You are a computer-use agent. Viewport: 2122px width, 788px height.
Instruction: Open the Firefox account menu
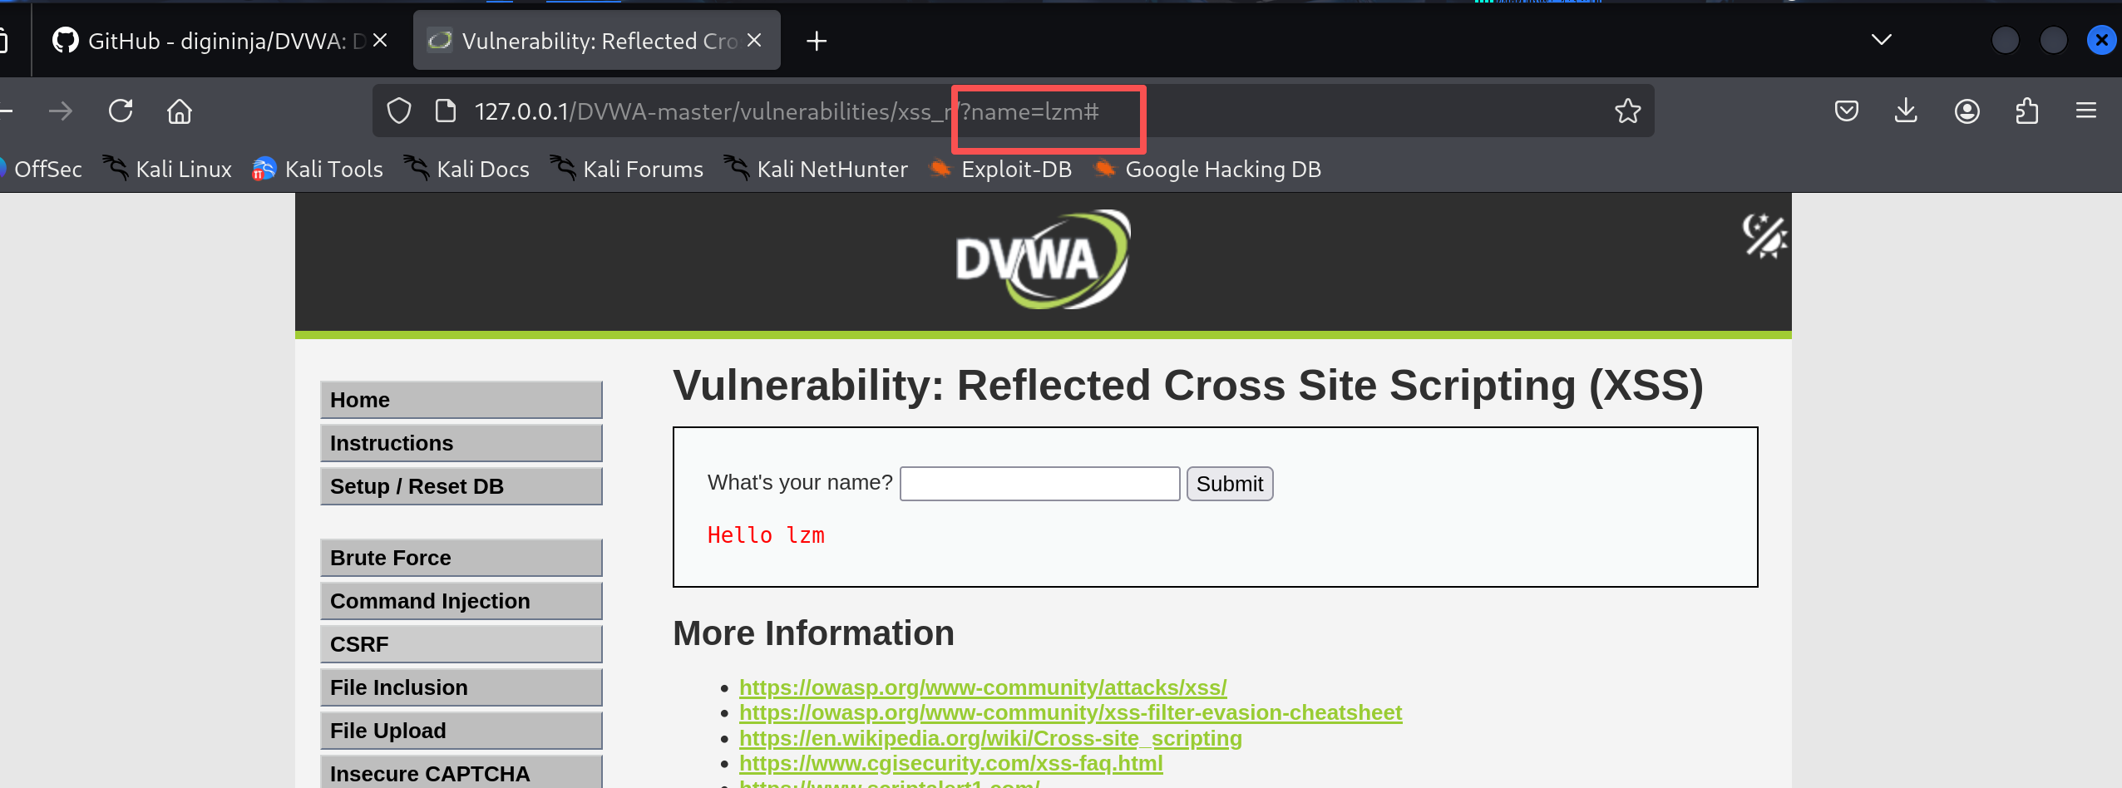[1967, 111]
